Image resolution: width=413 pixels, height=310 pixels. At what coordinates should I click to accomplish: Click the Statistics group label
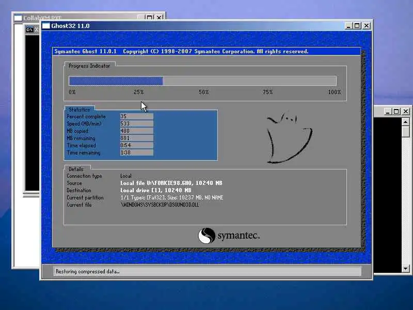[80, 110]
